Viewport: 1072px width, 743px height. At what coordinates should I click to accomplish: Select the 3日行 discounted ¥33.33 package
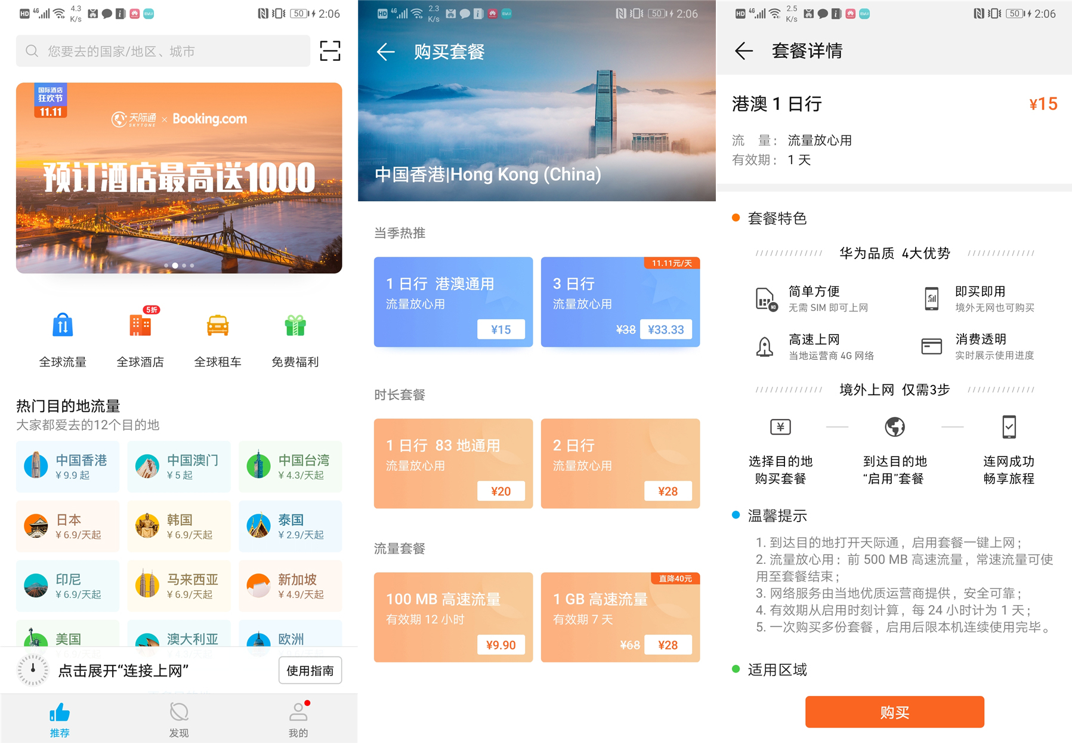click(x=620, y=301)
